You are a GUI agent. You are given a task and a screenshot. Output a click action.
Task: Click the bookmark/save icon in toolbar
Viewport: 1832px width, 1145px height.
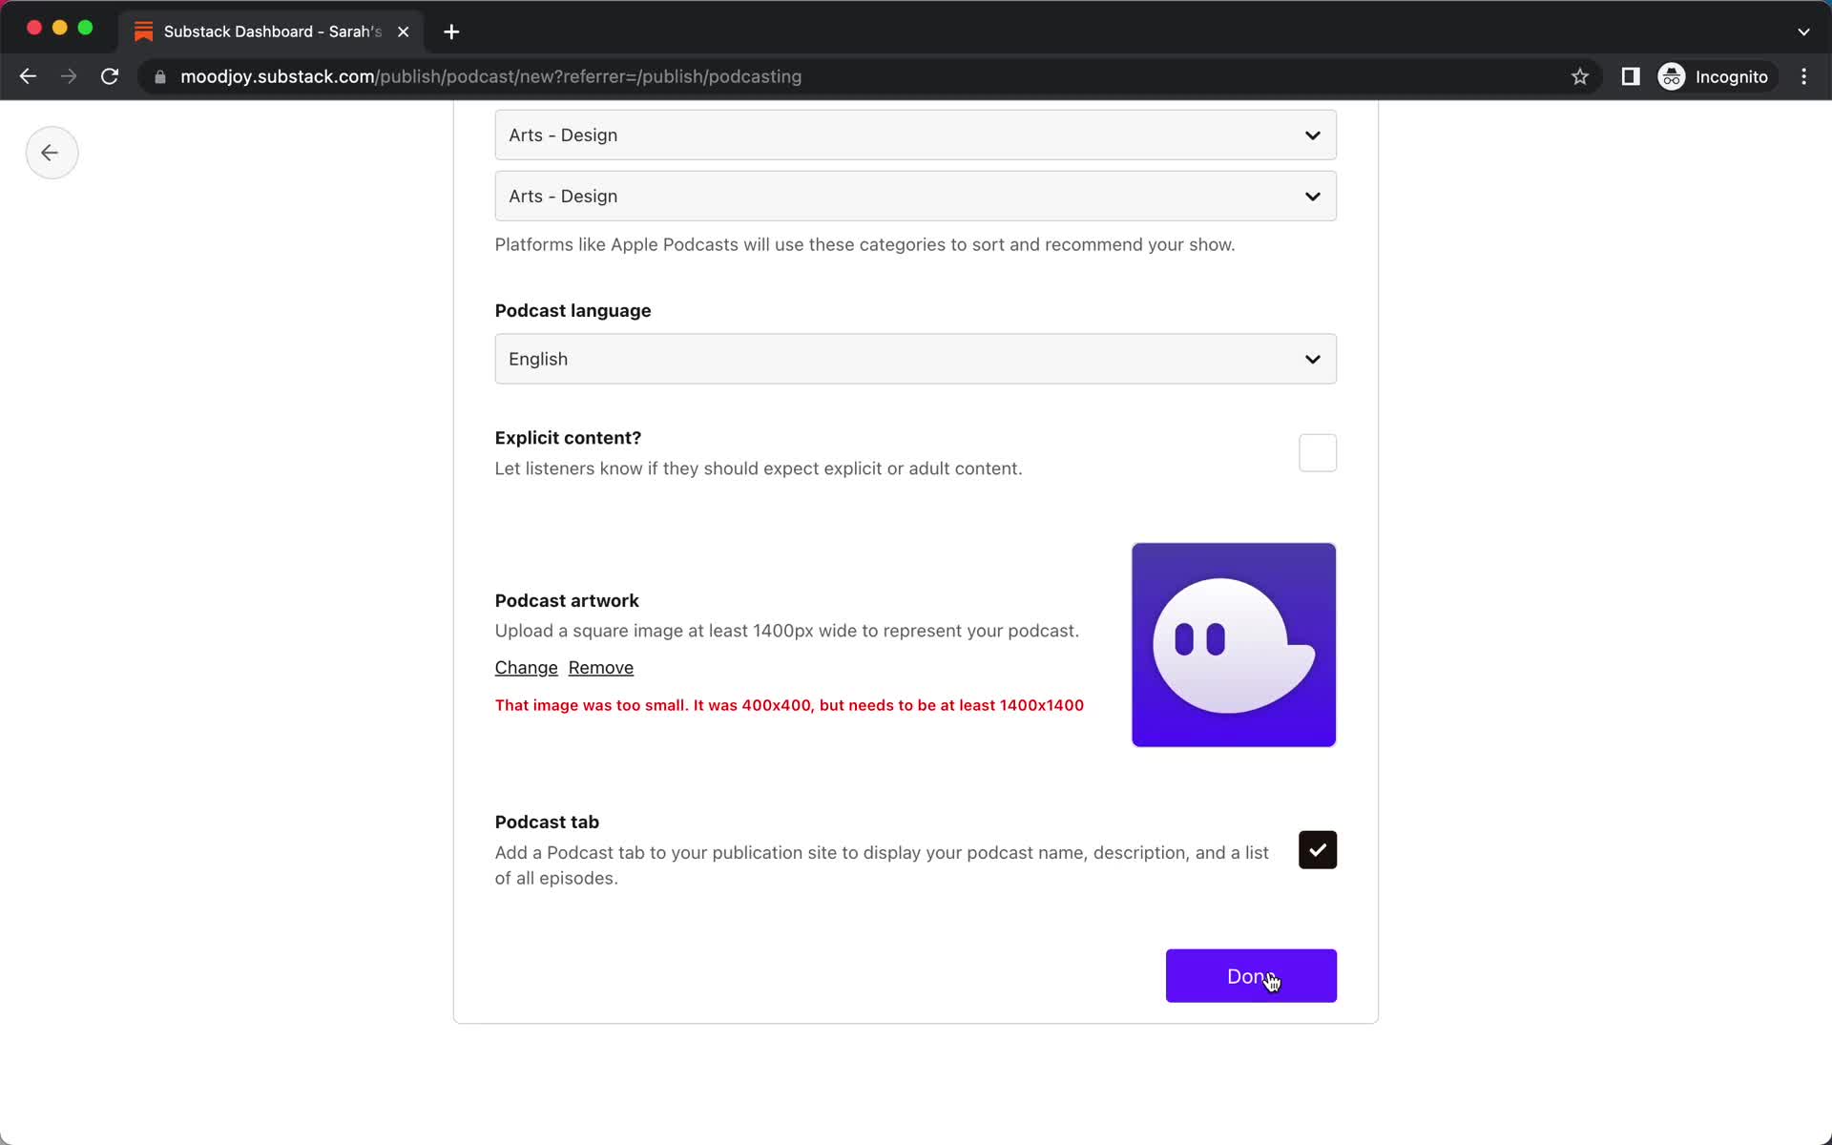click(x=1579, y=76)
